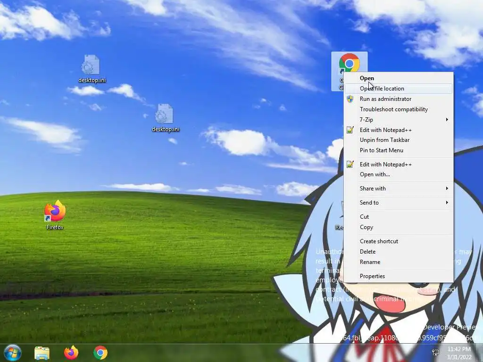Viewport: 483px width, 362px height.
Task: Select Run as administrator
Action: [398, 99]
